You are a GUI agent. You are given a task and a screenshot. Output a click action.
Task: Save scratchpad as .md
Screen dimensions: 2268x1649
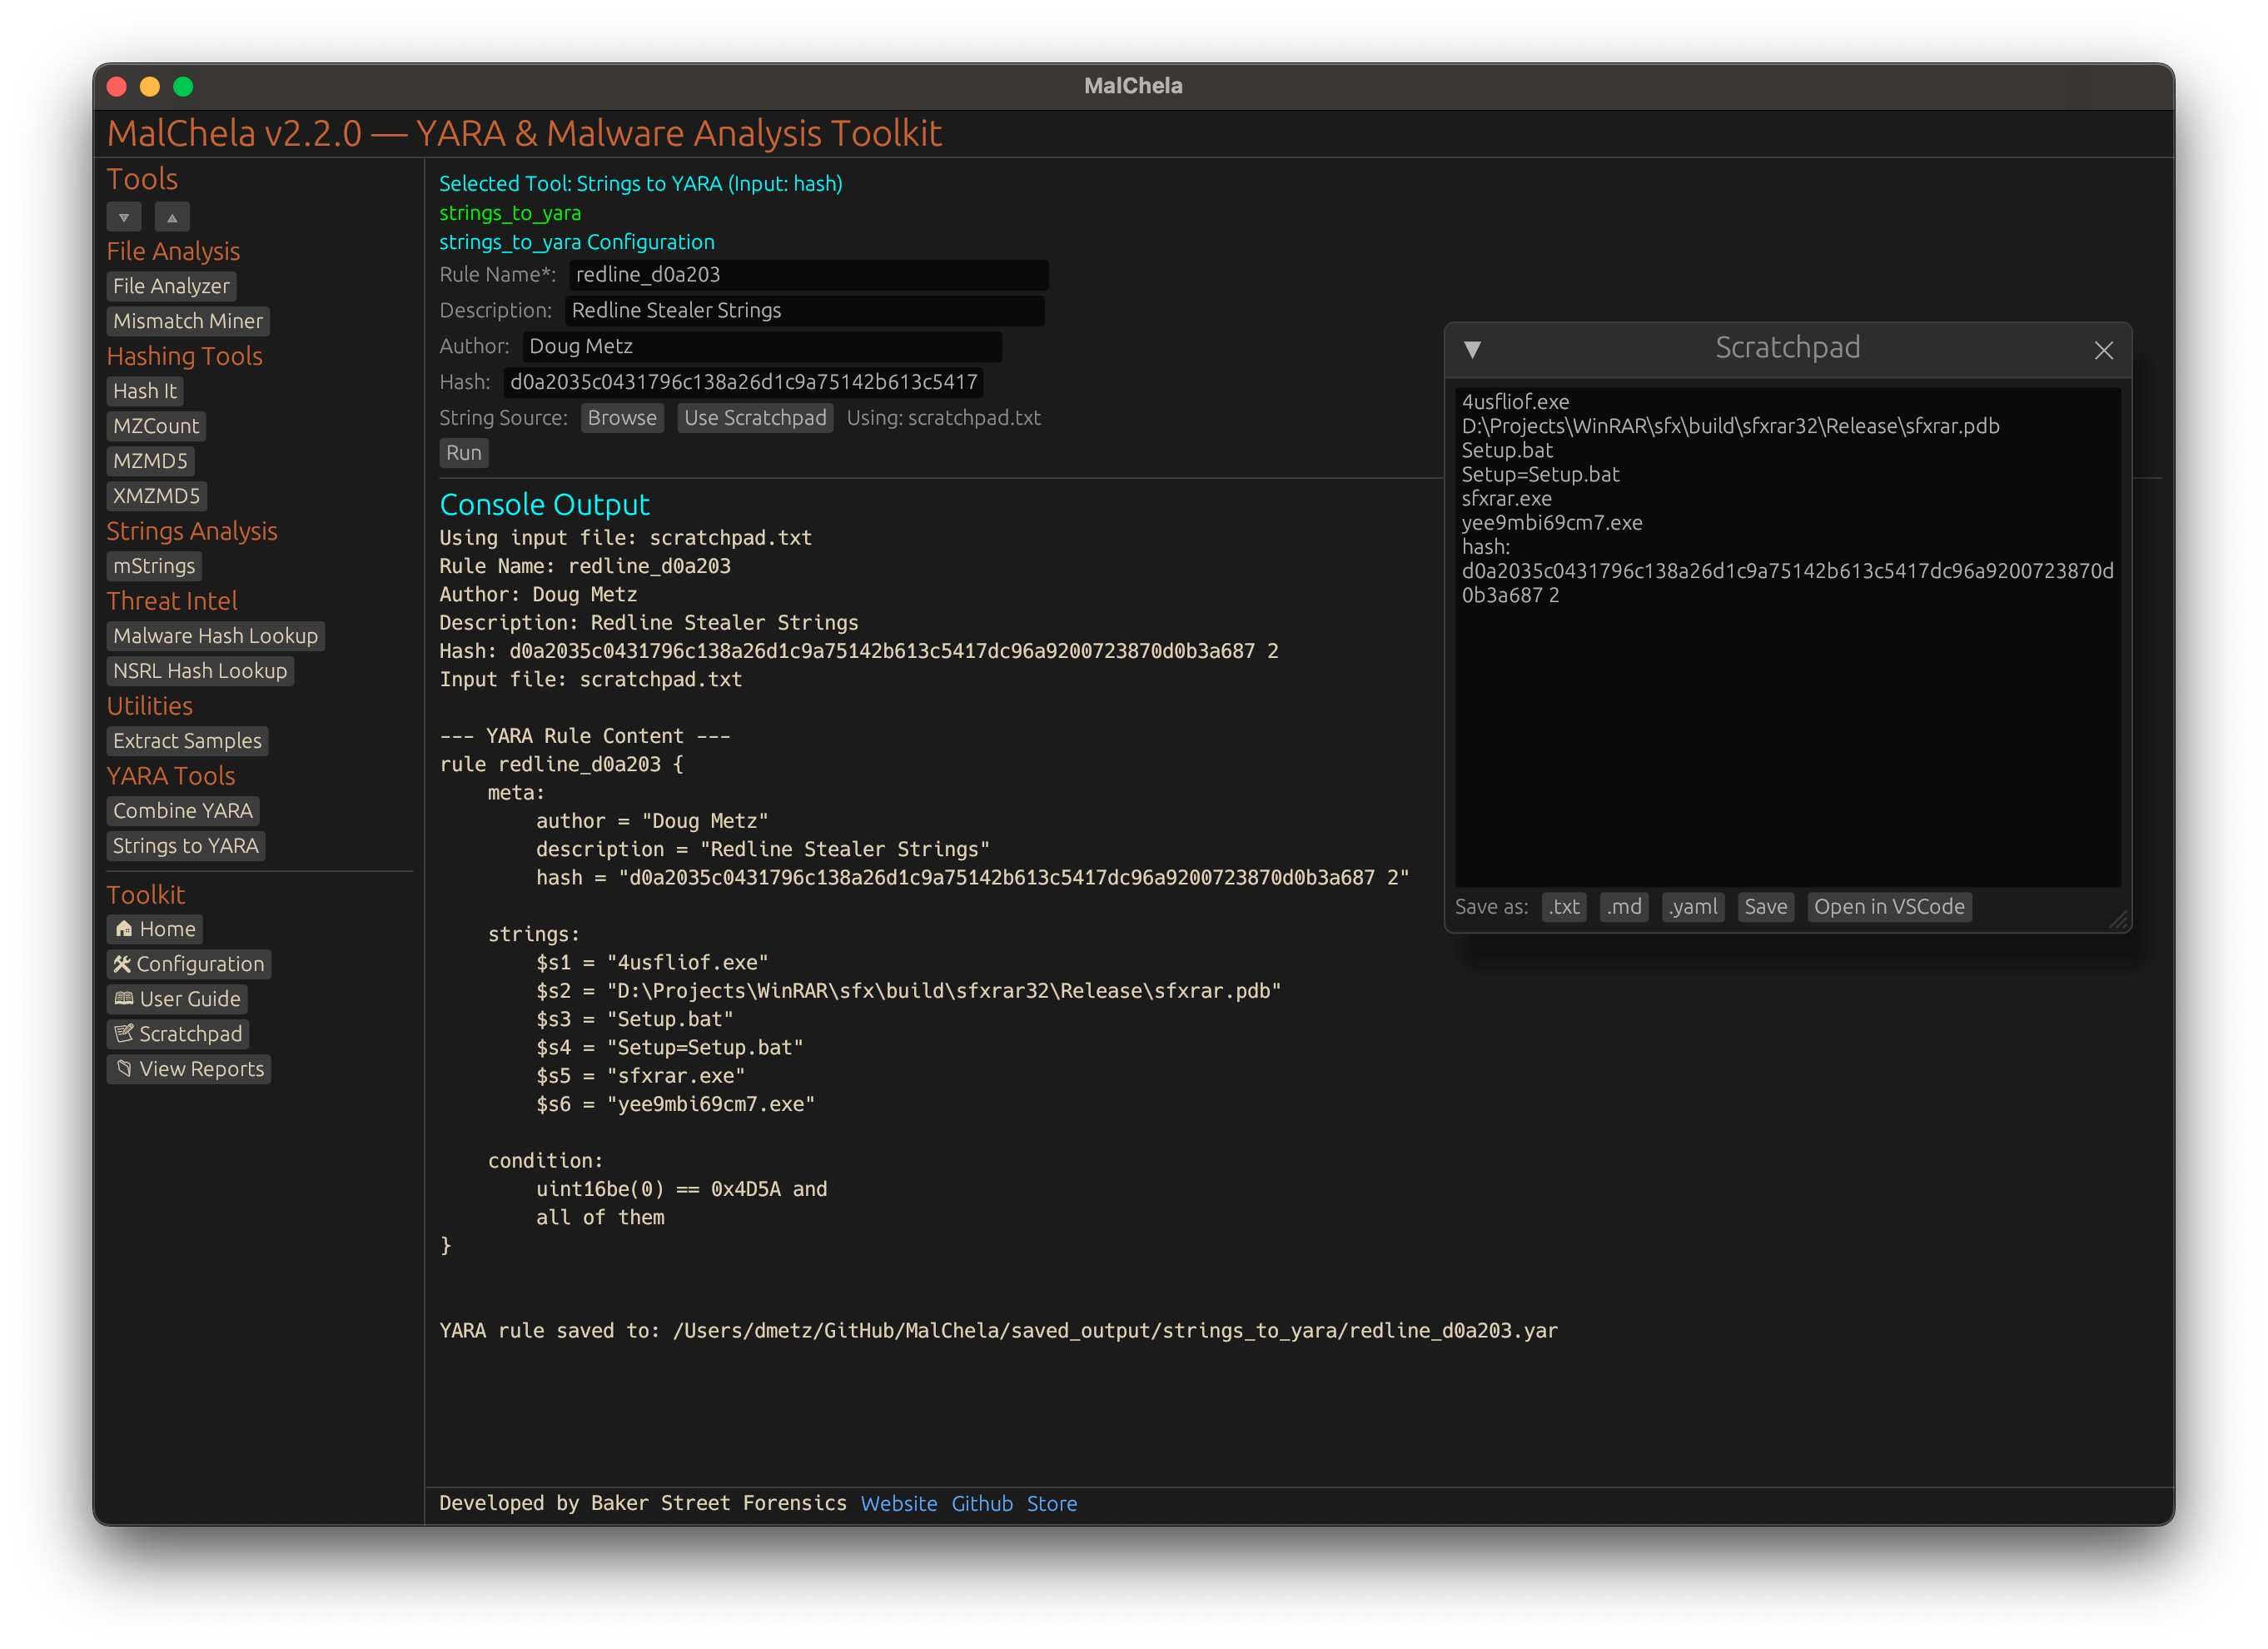1624,907
